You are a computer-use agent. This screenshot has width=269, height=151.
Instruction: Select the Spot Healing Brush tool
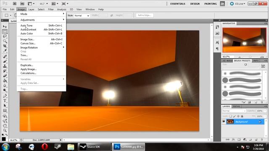(x=5, y=56)
